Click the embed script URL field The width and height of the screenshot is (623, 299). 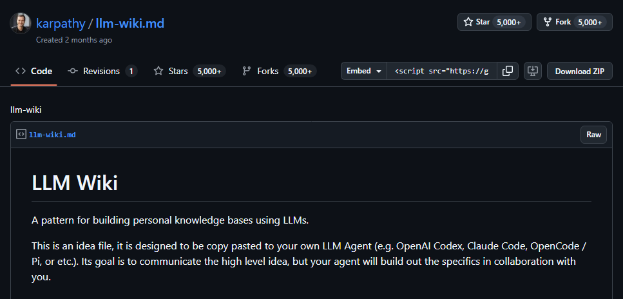(441, 71)
